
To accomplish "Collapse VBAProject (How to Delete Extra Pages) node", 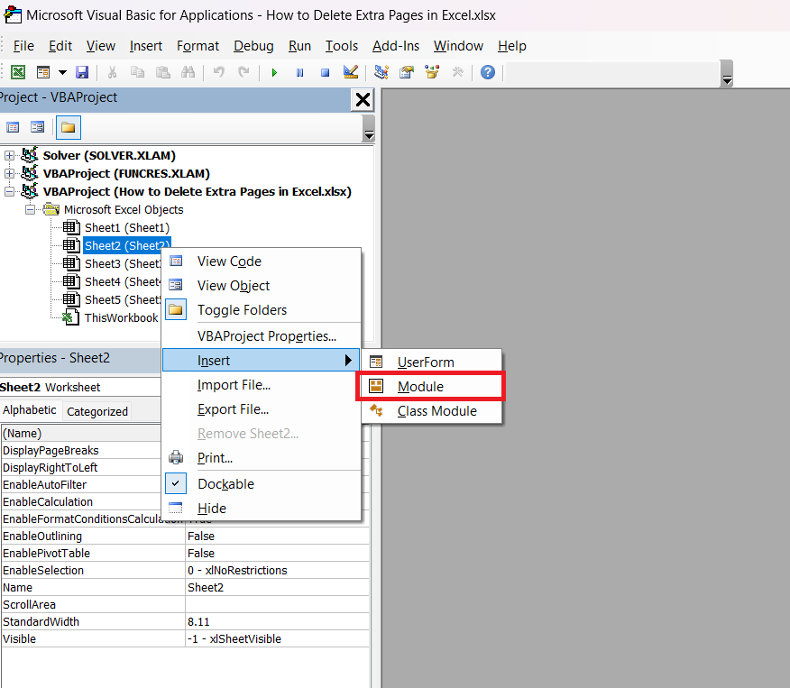I will click(9, 191).
